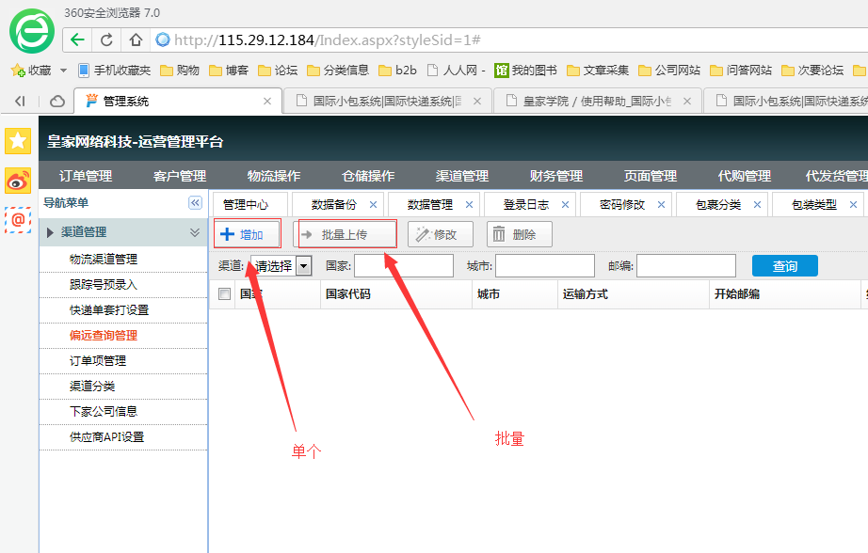Open 偏远查询管理 in navigation
Screen dimensions: 868x553
[104, 335]
